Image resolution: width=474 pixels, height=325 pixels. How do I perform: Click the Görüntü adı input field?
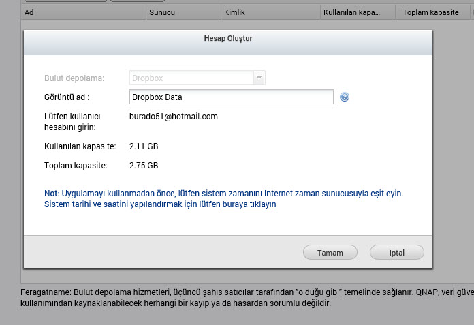tap(232, 97)
